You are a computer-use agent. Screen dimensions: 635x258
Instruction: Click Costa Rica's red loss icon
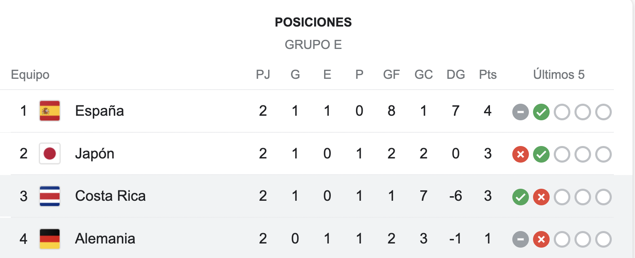tap(541, 197)
